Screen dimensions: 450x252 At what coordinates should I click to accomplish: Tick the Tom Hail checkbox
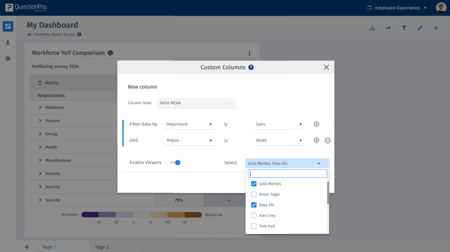click(254, 226)
